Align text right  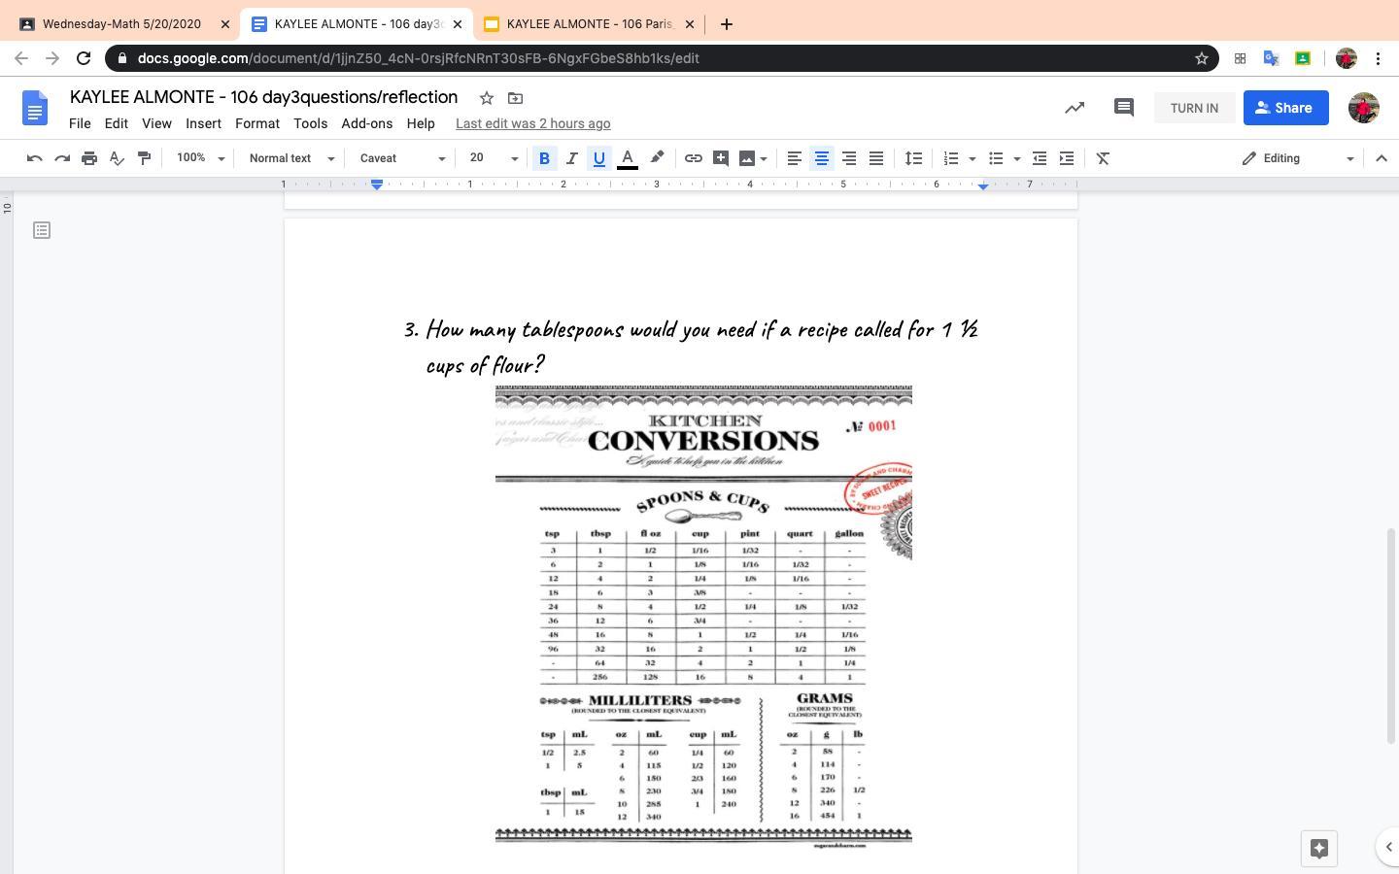tap(849, 158)
